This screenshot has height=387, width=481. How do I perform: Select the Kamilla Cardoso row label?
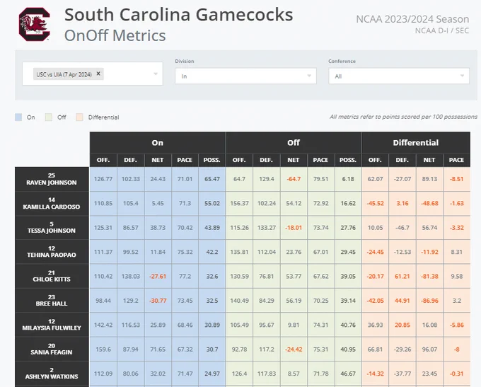click(52, 204)
